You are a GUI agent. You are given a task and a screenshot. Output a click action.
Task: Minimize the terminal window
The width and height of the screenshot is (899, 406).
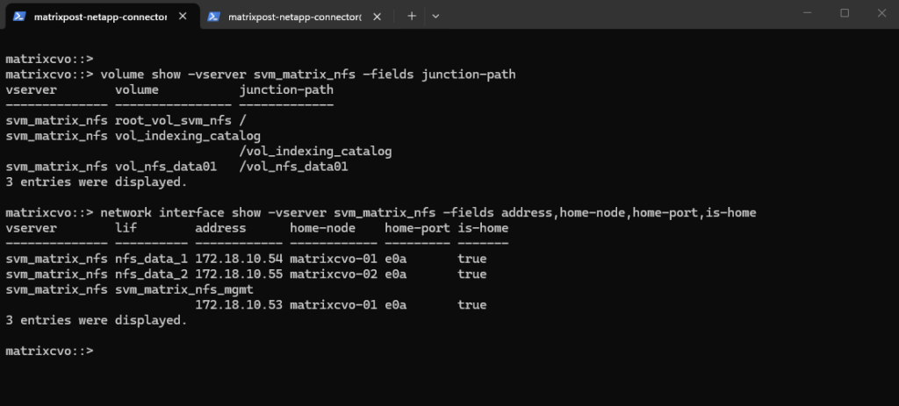(x=804, y=13)
